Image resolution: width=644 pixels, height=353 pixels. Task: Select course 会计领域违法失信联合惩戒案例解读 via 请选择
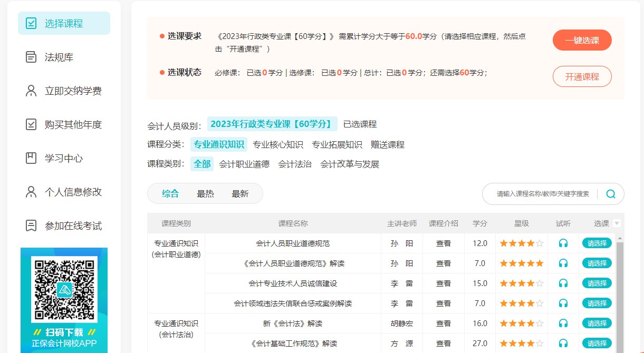pyautogui.click(x=597, y=303)
